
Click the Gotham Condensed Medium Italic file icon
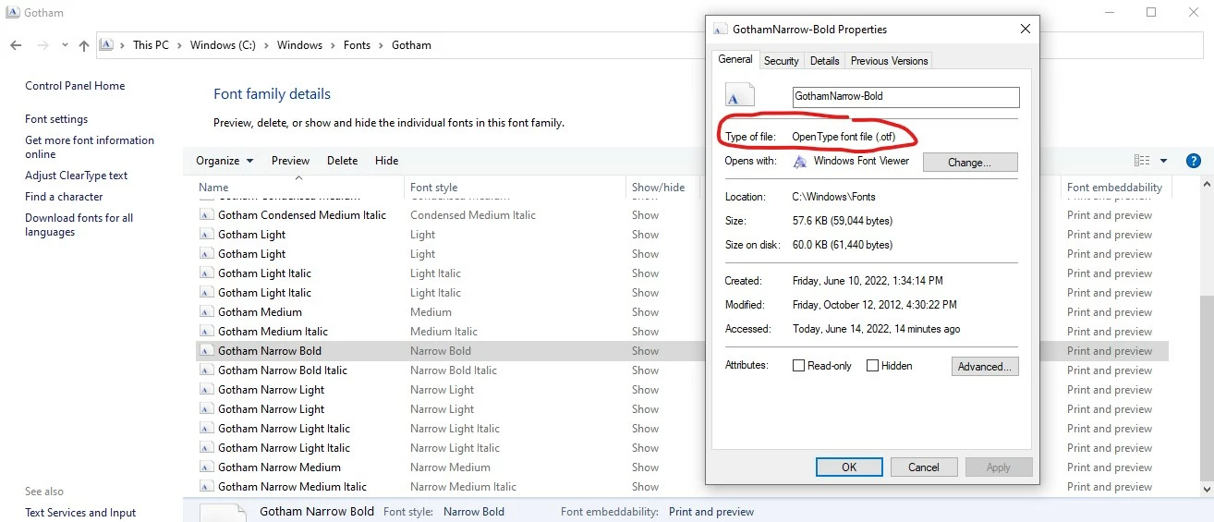click(x=207, y=215)
